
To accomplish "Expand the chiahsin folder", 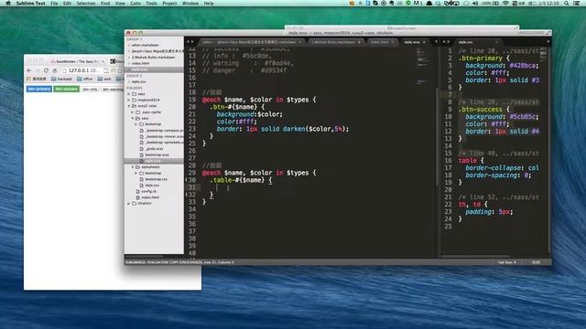I will pos(129,203).
